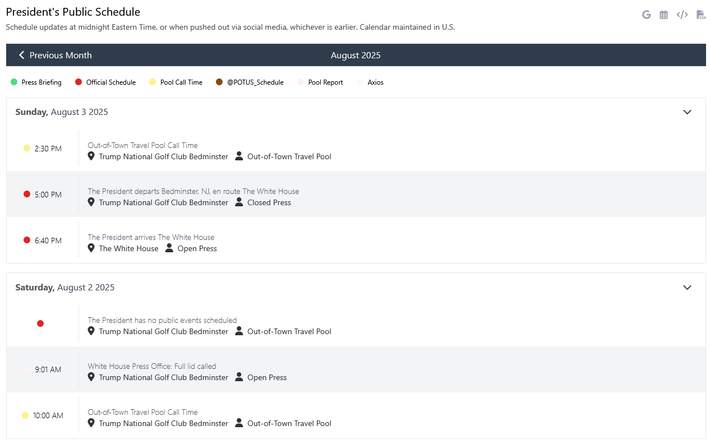Toggle the Axios legend filter
The width and height of the screenshot is (710, 444).
[370, 82]
